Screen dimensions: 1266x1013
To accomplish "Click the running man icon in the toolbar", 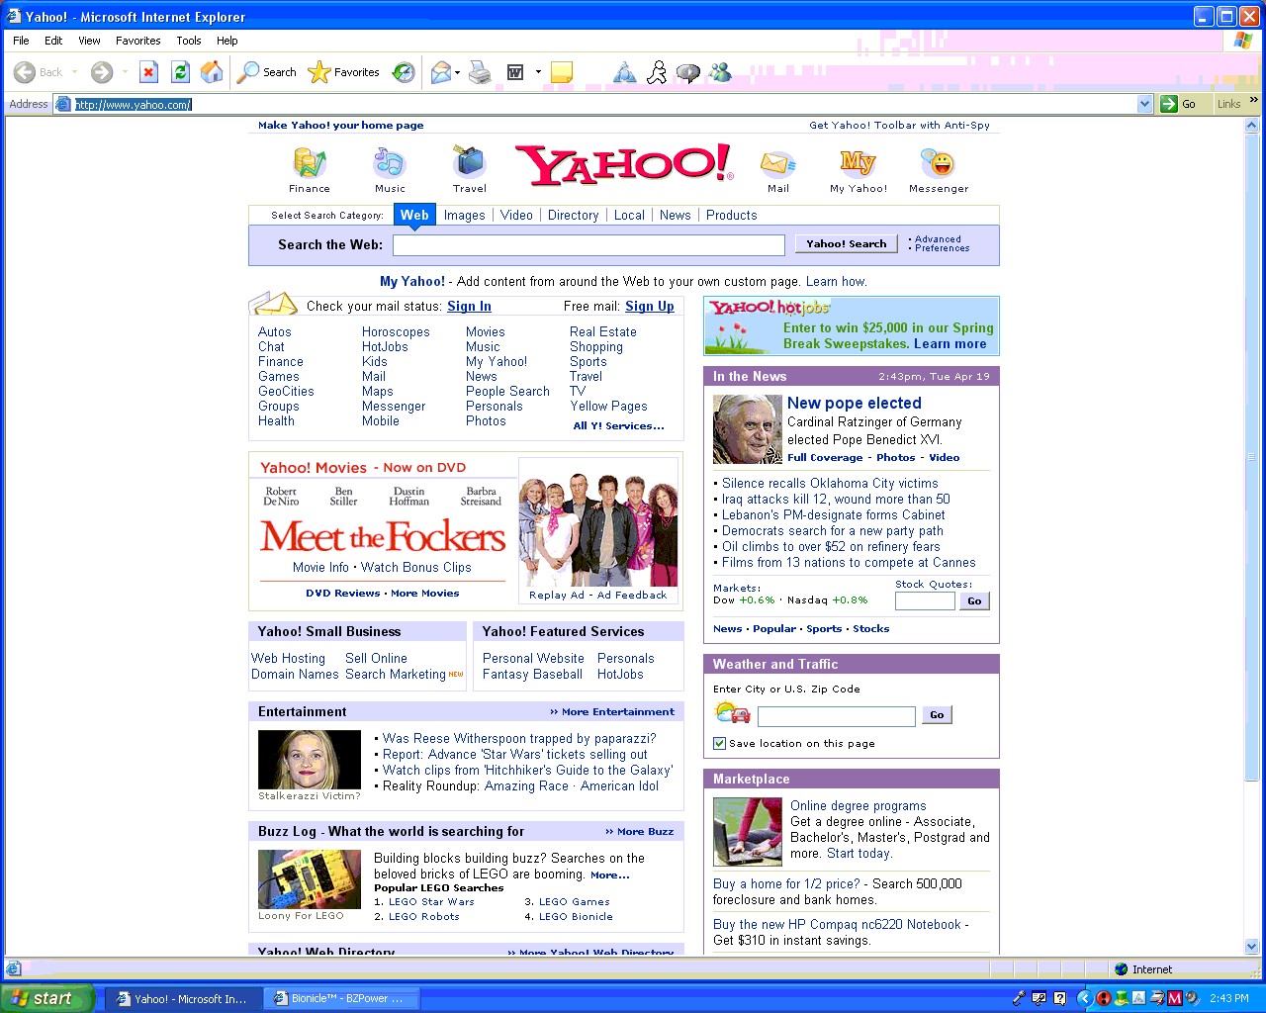I will tap(657, 72).
